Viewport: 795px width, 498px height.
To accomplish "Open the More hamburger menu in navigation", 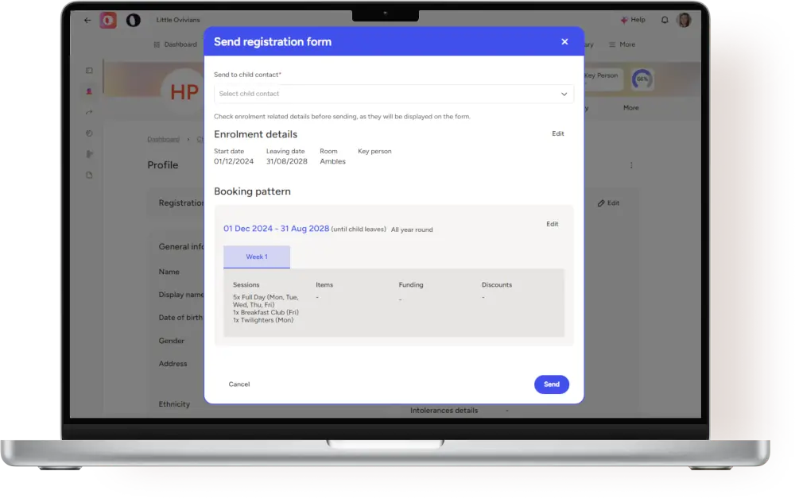I will (x=622, y=44).
